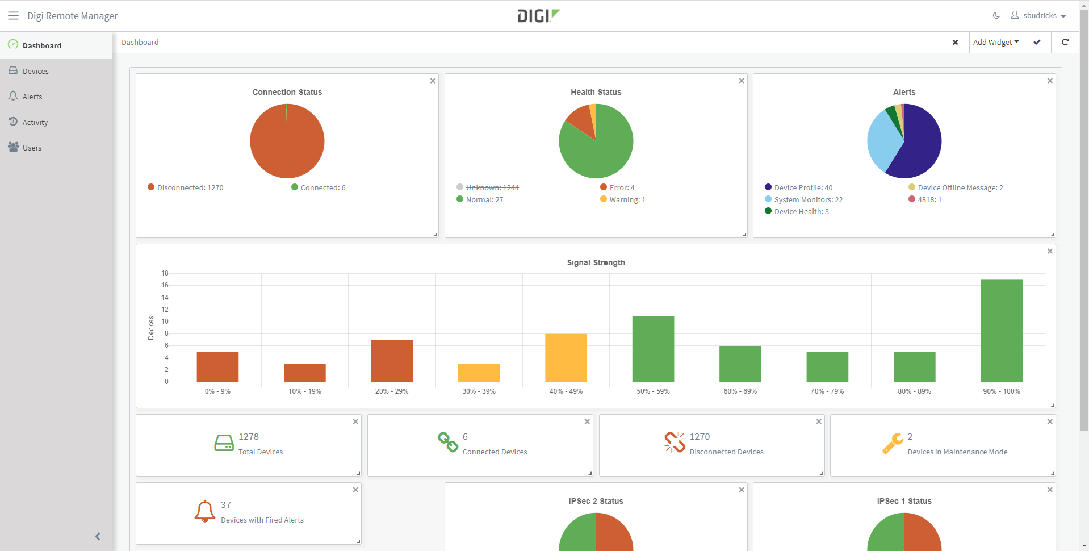Click the DIGI logo in header
This screenshot has width=1089, height=551.
(x=538, y=16)
